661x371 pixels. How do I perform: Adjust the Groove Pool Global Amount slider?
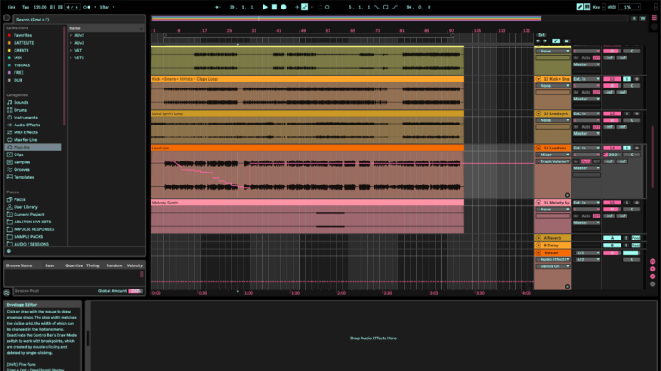pyautogui.click(x=135, y=291)
